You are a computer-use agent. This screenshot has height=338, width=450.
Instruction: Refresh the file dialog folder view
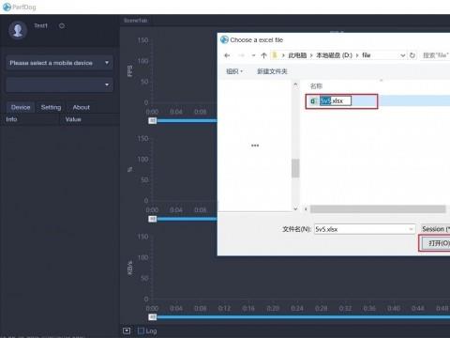coord(412,55)
